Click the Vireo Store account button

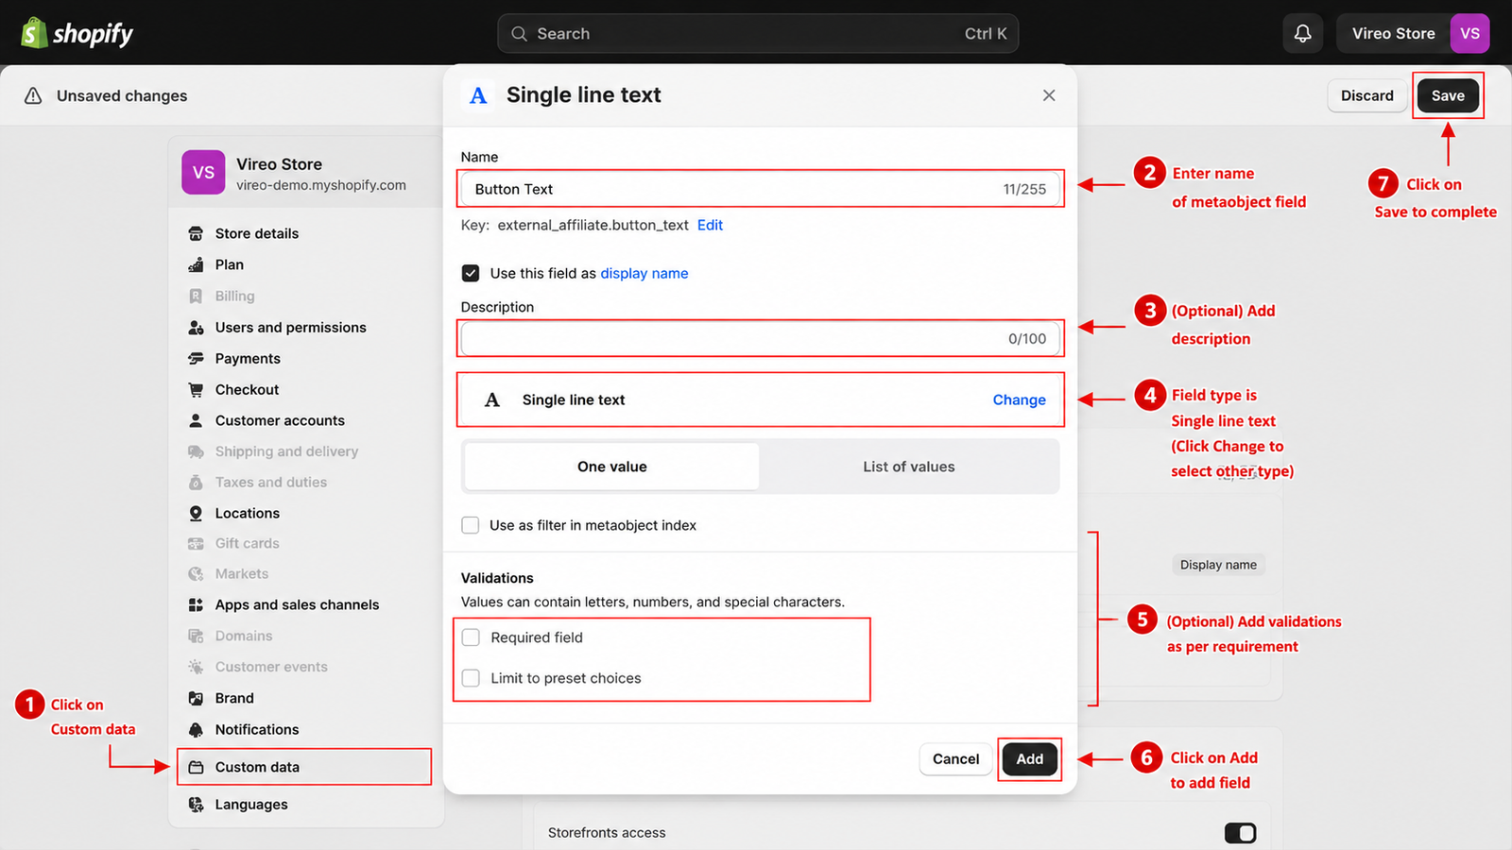(1413, 33)
